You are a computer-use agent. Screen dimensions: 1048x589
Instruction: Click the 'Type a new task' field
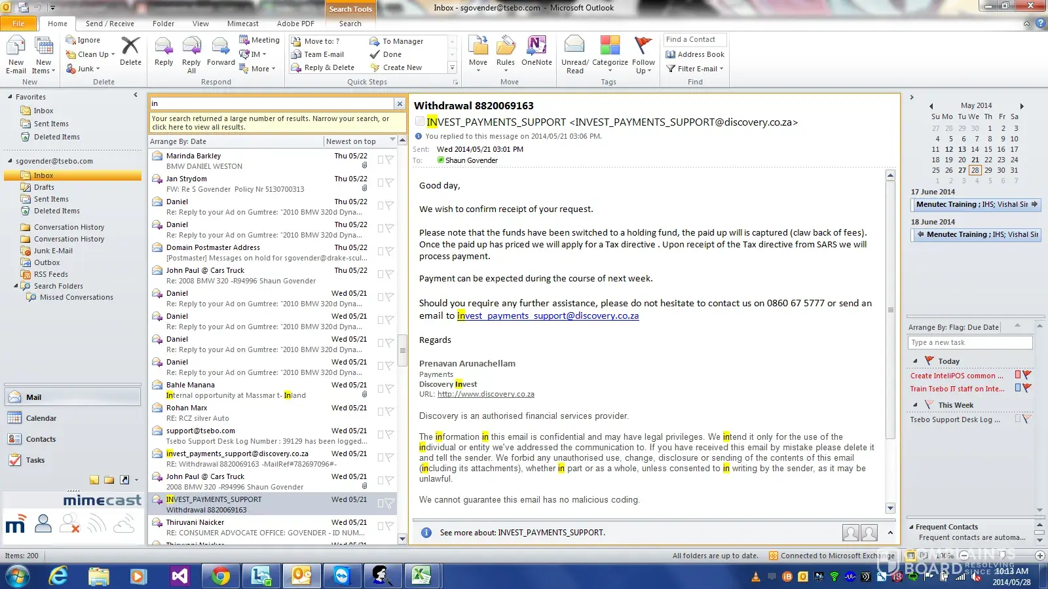(969, 342)
